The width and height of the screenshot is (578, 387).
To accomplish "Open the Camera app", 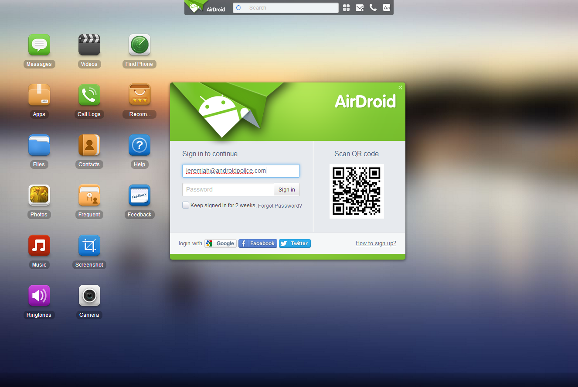I will (89, 295).
